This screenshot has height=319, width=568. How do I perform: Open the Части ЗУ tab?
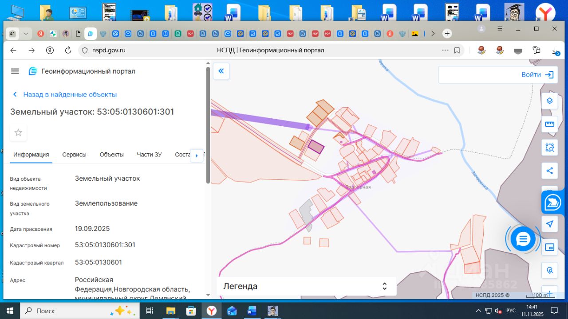[x=149, y=155]
